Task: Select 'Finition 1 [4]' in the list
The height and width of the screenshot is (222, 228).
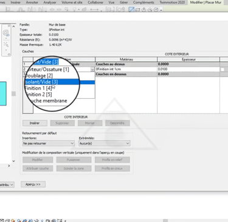Action: click(x=38, y=88)
